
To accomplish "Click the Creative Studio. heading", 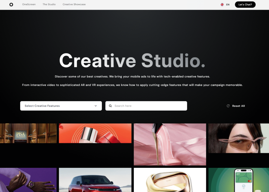I will tap(132, 61).
